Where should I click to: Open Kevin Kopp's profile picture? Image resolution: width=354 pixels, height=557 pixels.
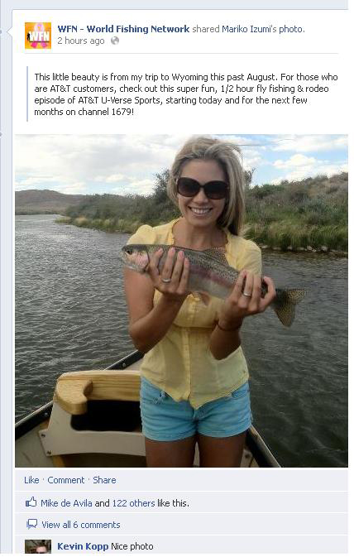(x=38, y=546)
